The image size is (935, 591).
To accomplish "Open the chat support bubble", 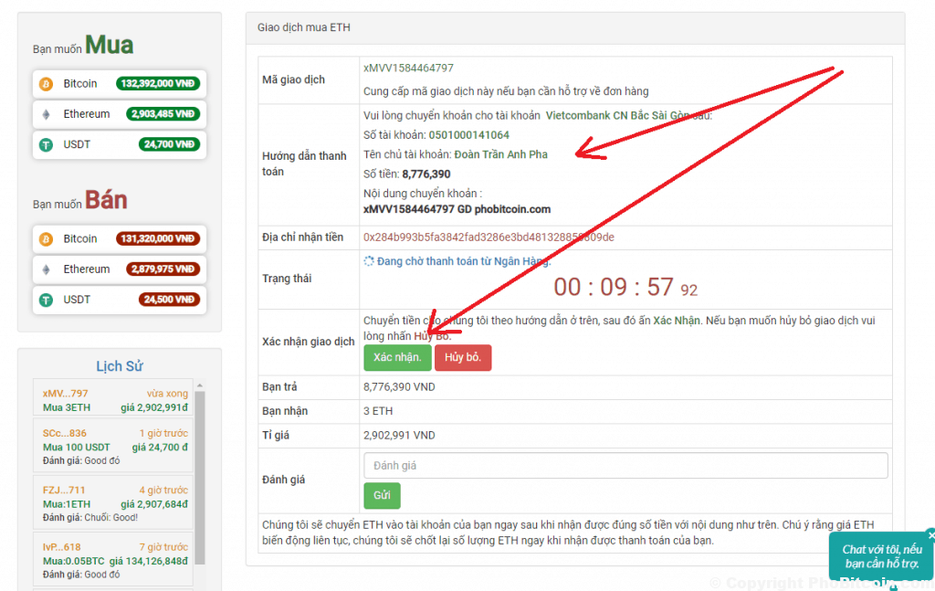I will (x=880, y=556).
